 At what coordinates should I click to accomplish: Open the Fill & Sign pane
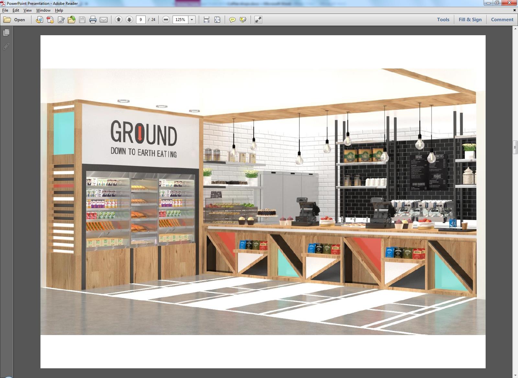470,20
